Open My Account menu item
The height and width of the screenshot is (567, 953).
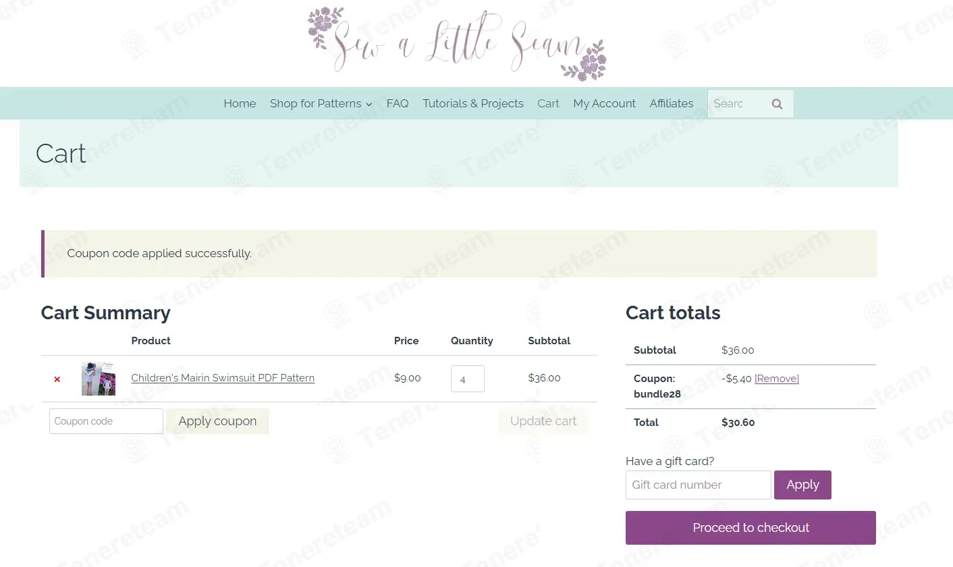pos(604,103)
